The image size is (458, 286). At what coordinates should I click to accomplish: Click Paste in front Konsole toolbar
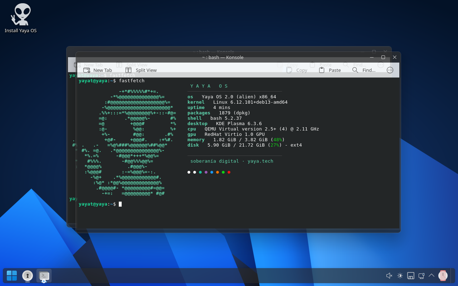coord(330,70)
